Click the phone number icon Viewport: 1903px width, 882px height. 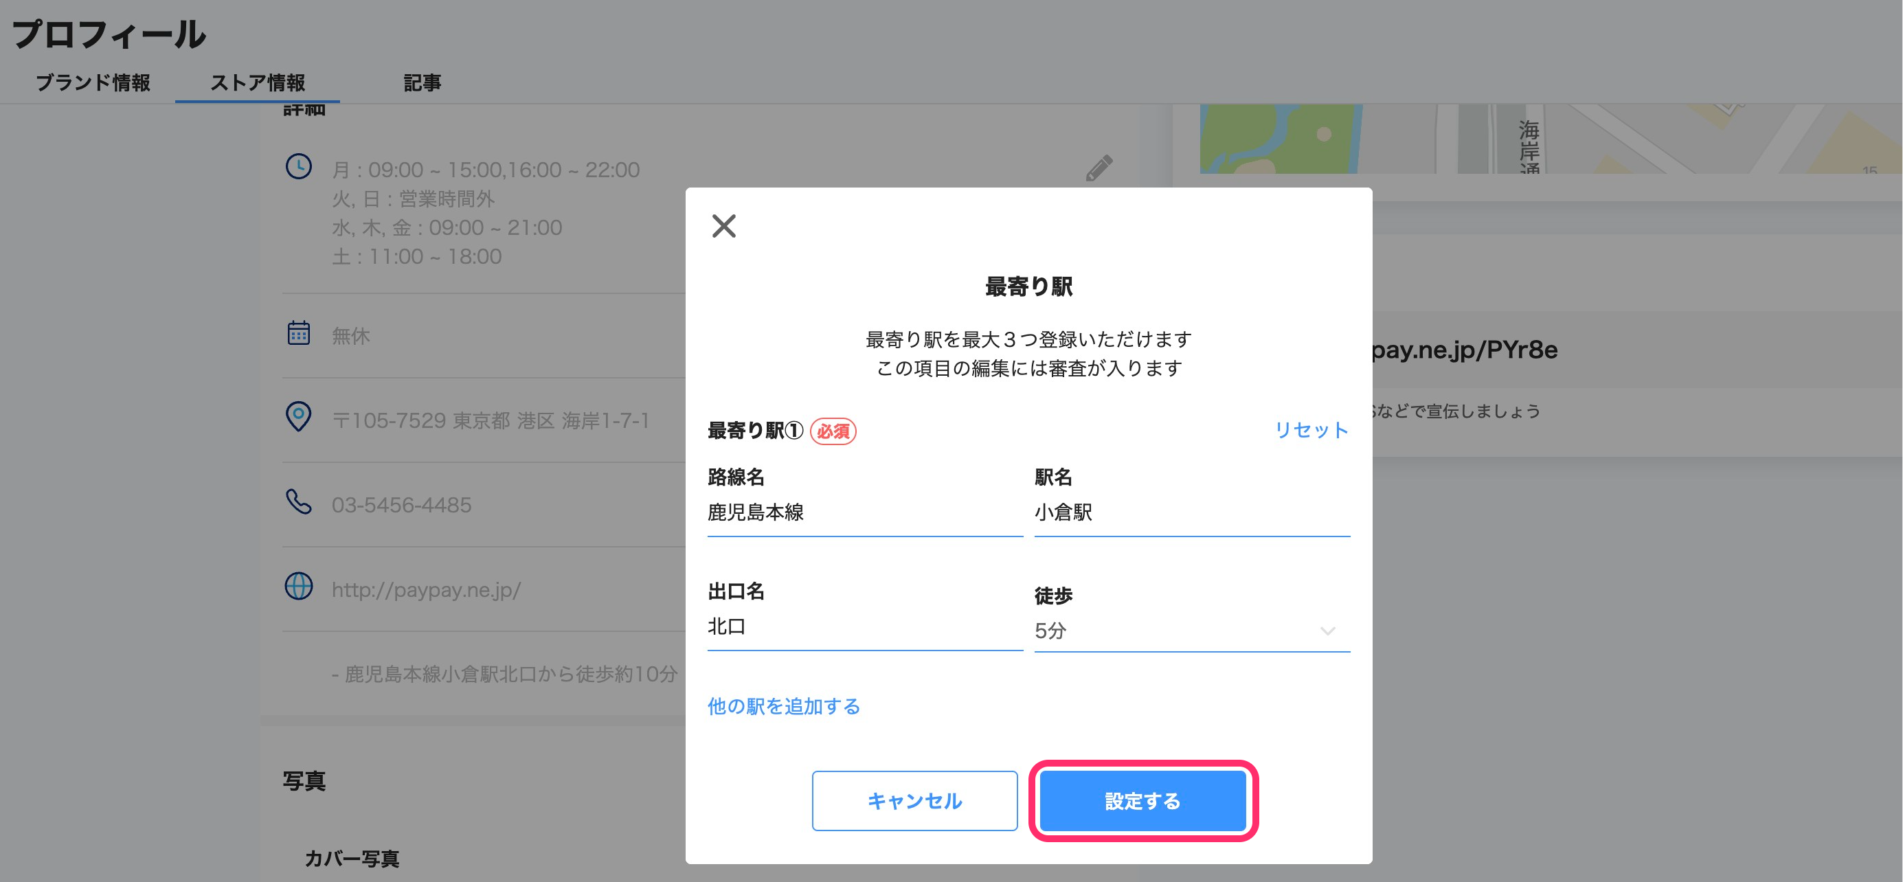(298, 502)
